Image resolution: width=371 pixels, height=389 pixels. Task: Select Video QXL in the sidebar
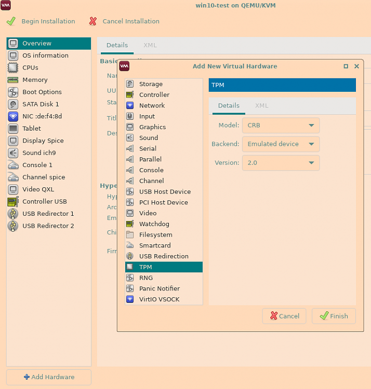[49, 189]
